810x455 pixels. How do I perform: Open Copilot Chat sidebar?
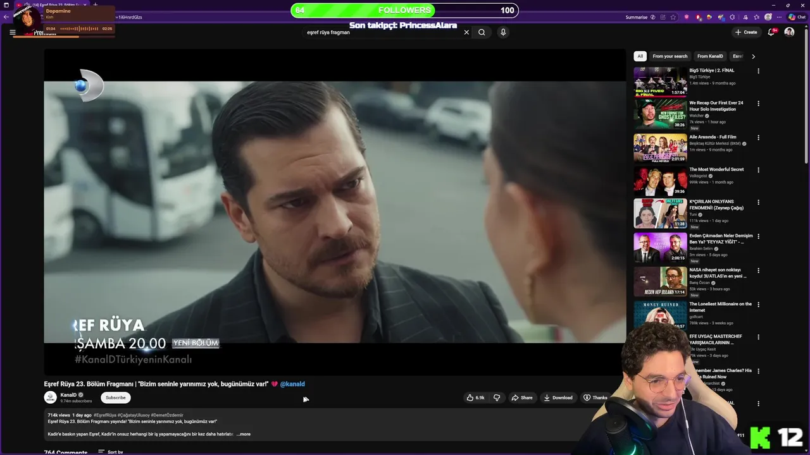click(797, 17)
